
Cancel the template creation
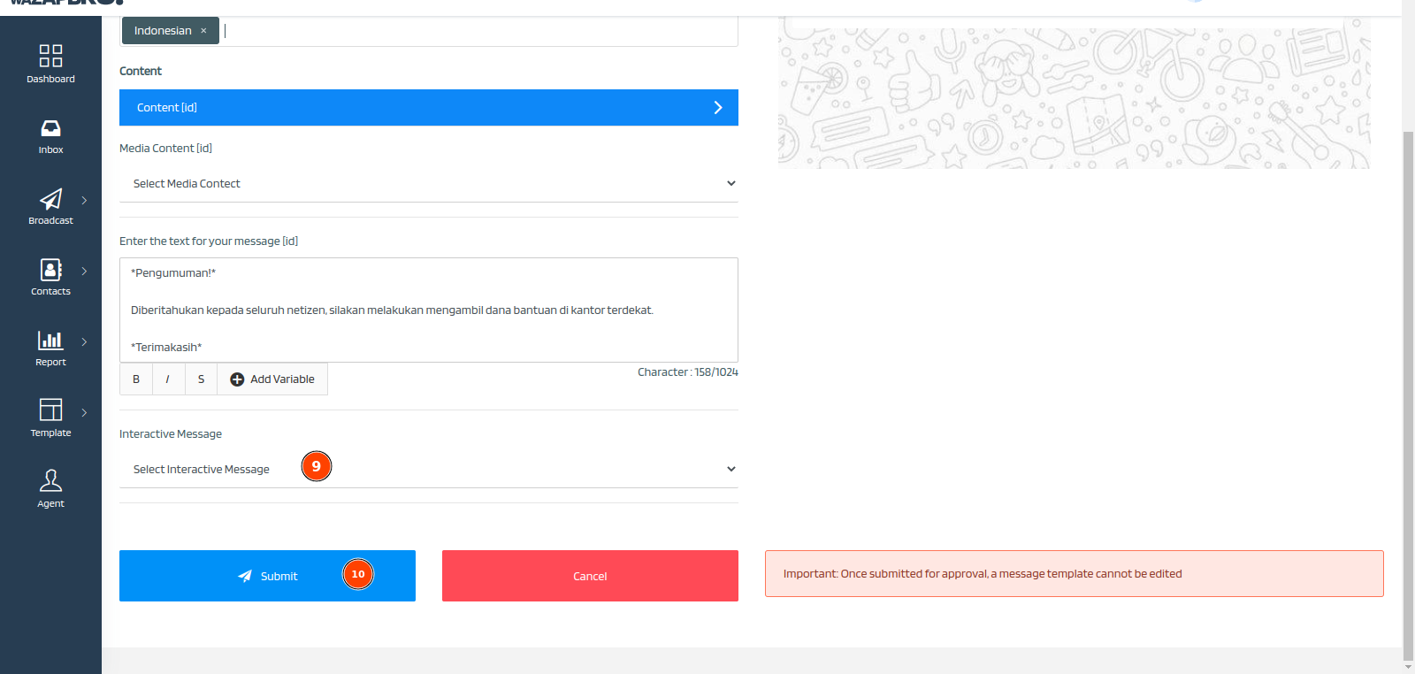point(589,576)
